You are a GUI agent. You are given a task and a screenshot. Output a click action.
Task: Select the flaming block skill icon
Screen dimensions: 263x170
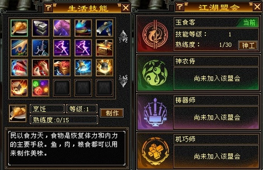point(19,88)
